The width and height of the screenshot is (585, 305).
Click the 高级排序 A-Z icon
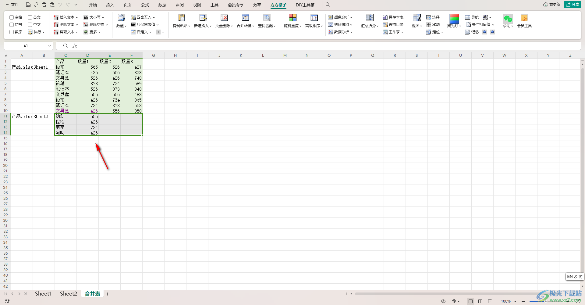pos(314,18)
